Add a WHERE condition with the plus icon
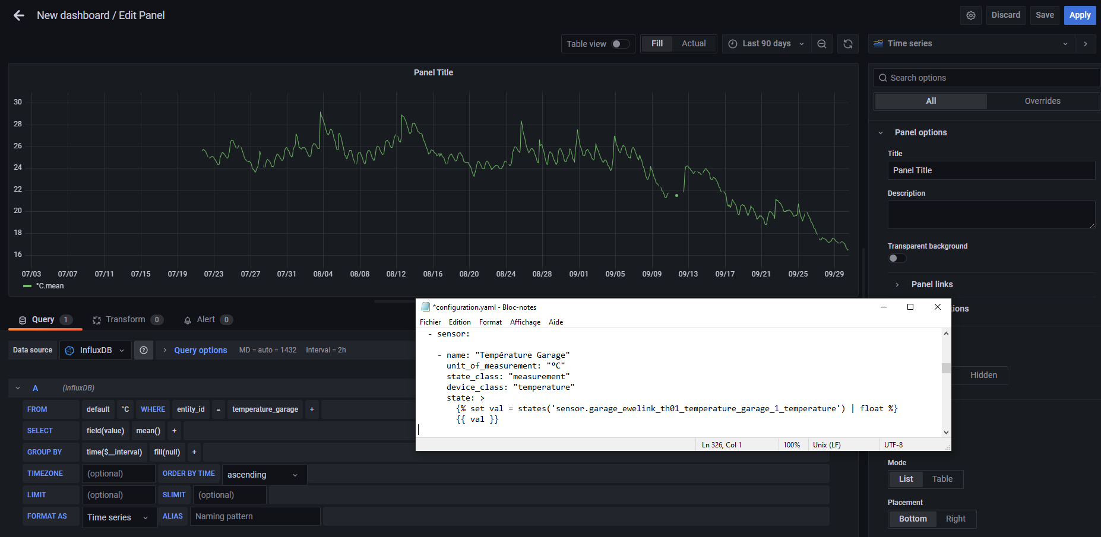This screenshot has height=537, width=1101. [x=312, y=409]
